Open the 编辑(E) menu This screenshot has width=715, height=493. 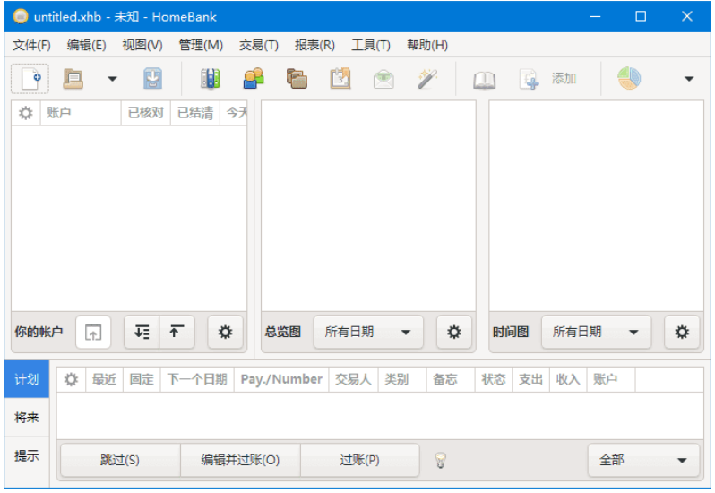point(87,45)
